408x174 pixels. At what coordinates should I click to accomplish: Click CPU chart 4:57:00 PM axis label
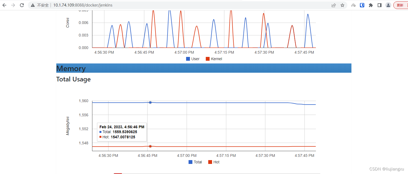tap(184, 52)
